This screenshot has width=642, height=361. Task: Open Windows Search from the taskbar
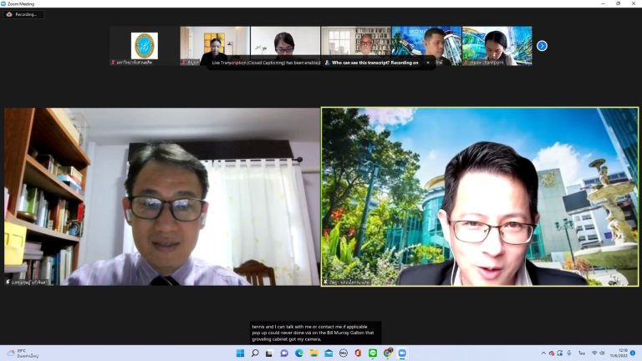pos(255,353)
